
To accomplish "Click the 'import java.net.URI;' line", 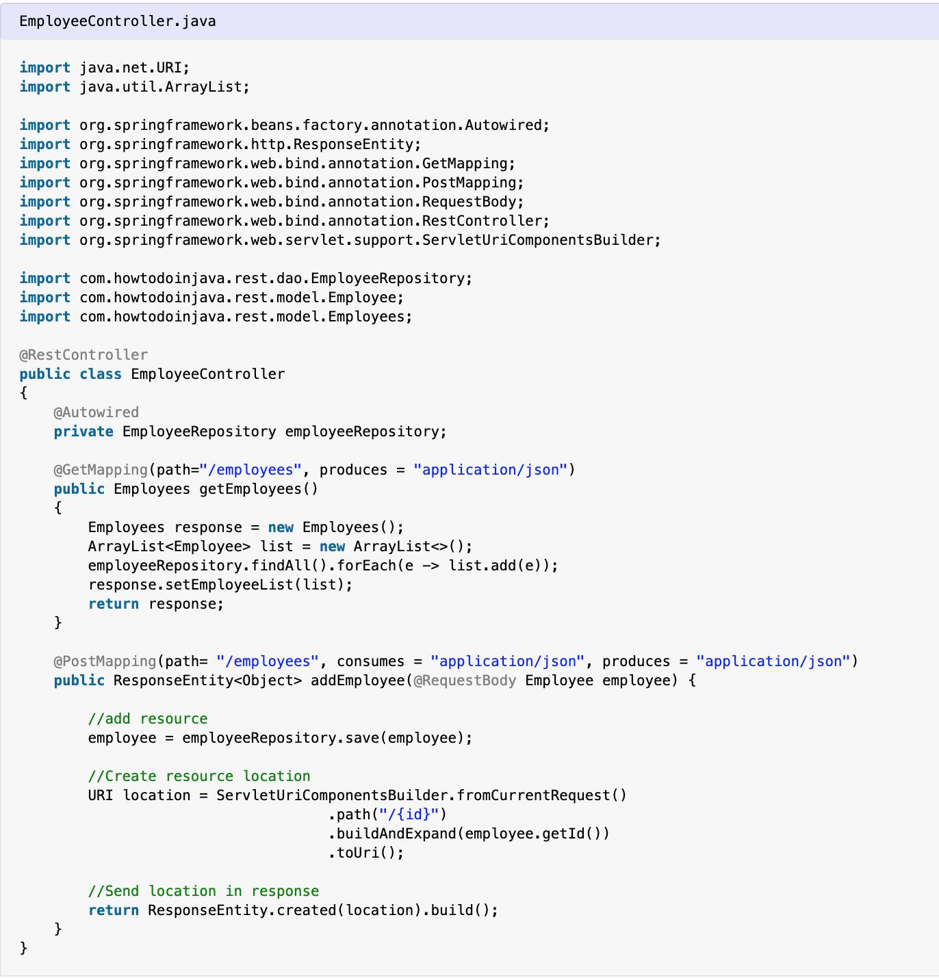I will point(105,68).
